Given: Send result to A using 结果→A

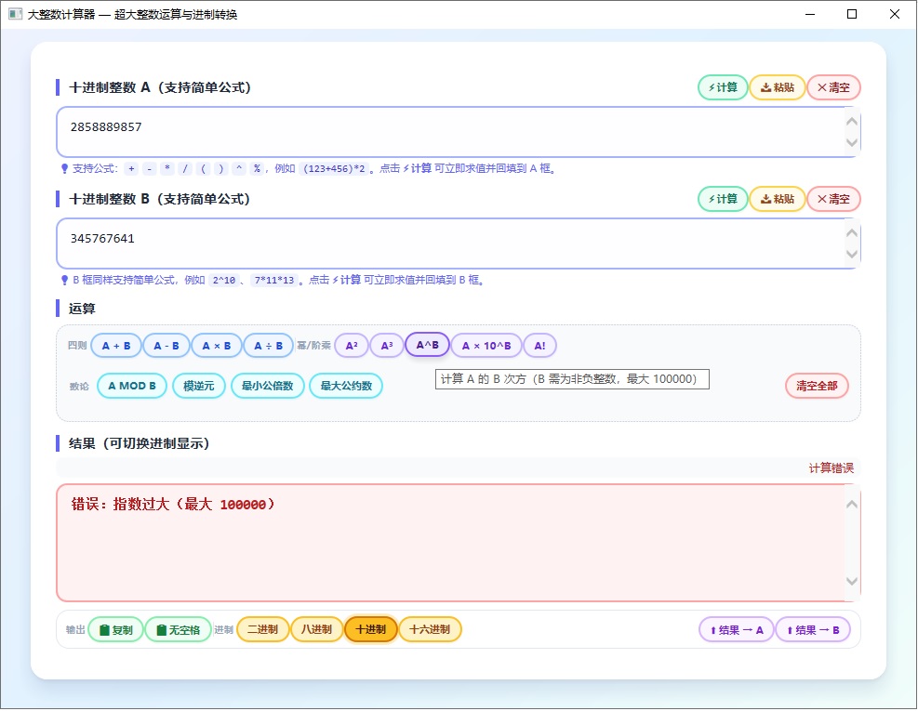Looking at the screenshot, I should (737, 630).
